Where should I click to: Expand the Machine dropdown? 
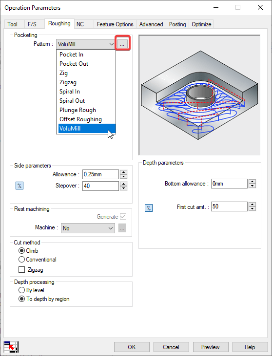(88, 228)
